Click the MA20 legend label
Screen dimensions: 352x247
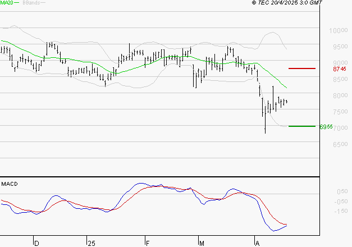point(7,3)
